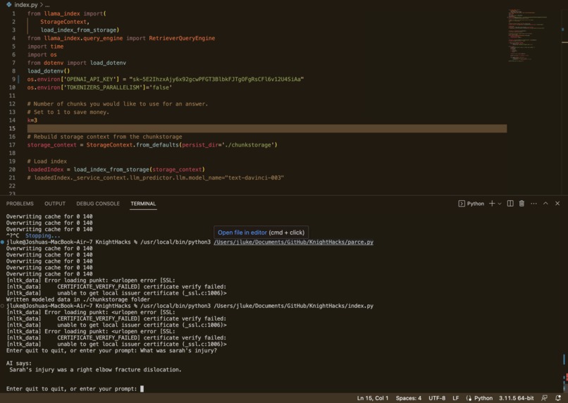Change end of line sequence LF
This screenshot has width=568, height=403.
point(456,398)
